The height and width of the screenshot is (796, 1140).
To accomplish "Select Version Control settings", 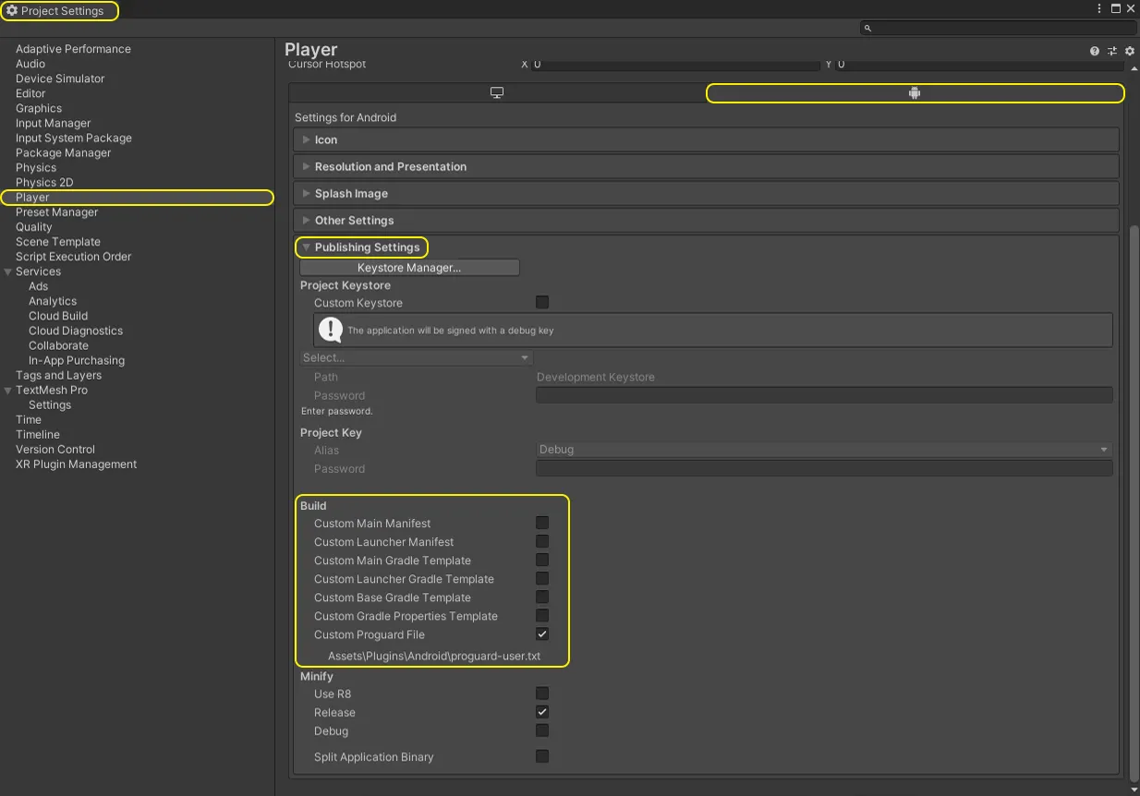I will pos(55,449).
